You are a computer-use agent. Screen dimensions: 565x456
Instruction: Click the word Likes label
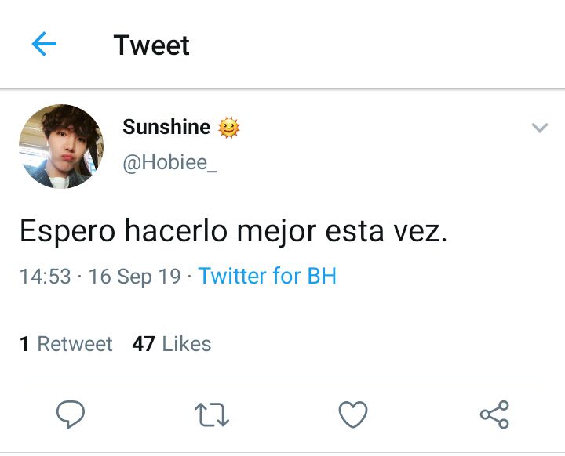point(187,344)
